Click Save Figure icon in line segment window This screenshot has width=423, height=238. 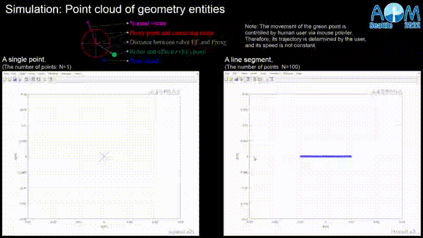[237, 79]
